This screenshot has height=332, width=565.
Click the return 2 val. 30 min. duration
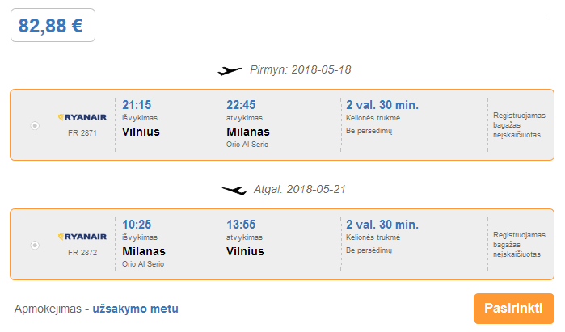click(x=382, y=225)
